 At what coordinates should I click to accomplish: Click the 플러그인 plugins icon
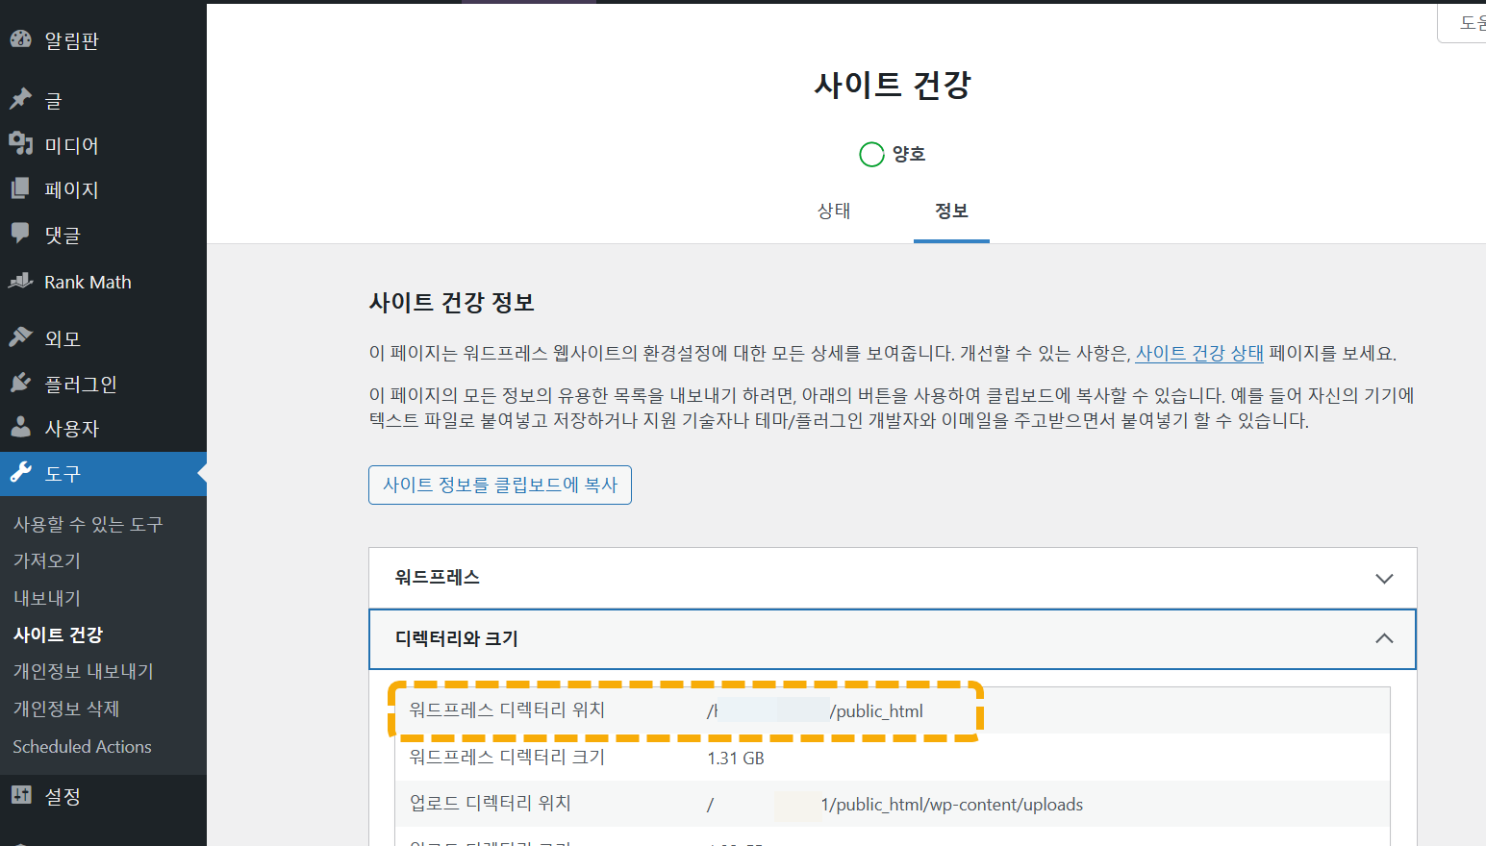tap(19, 382)
